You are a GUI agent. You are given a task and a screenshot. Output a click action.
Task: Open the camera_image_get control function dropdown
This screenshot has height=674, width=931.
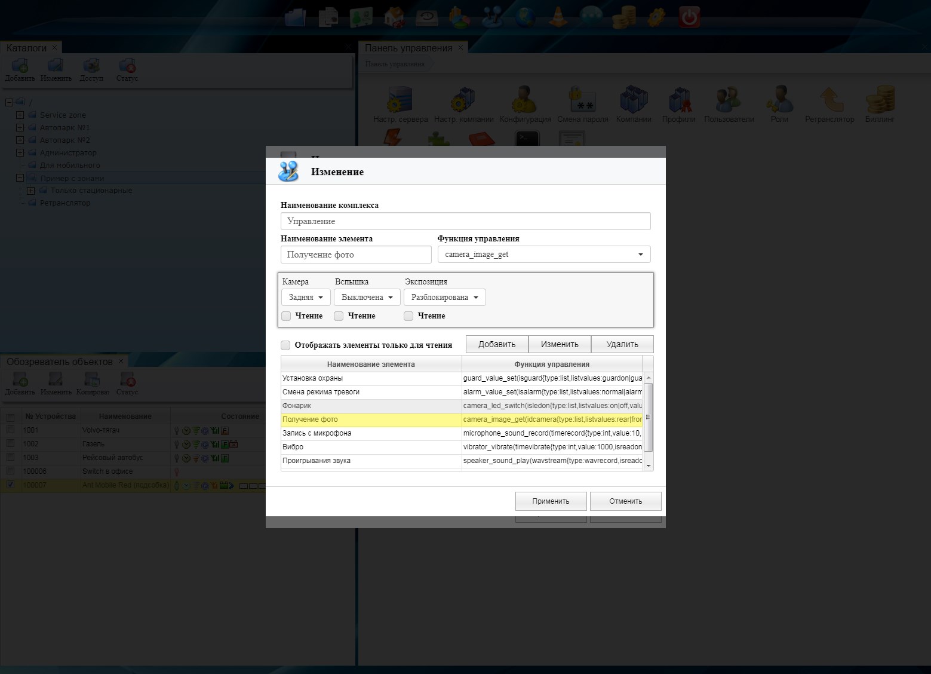[543, 255]
